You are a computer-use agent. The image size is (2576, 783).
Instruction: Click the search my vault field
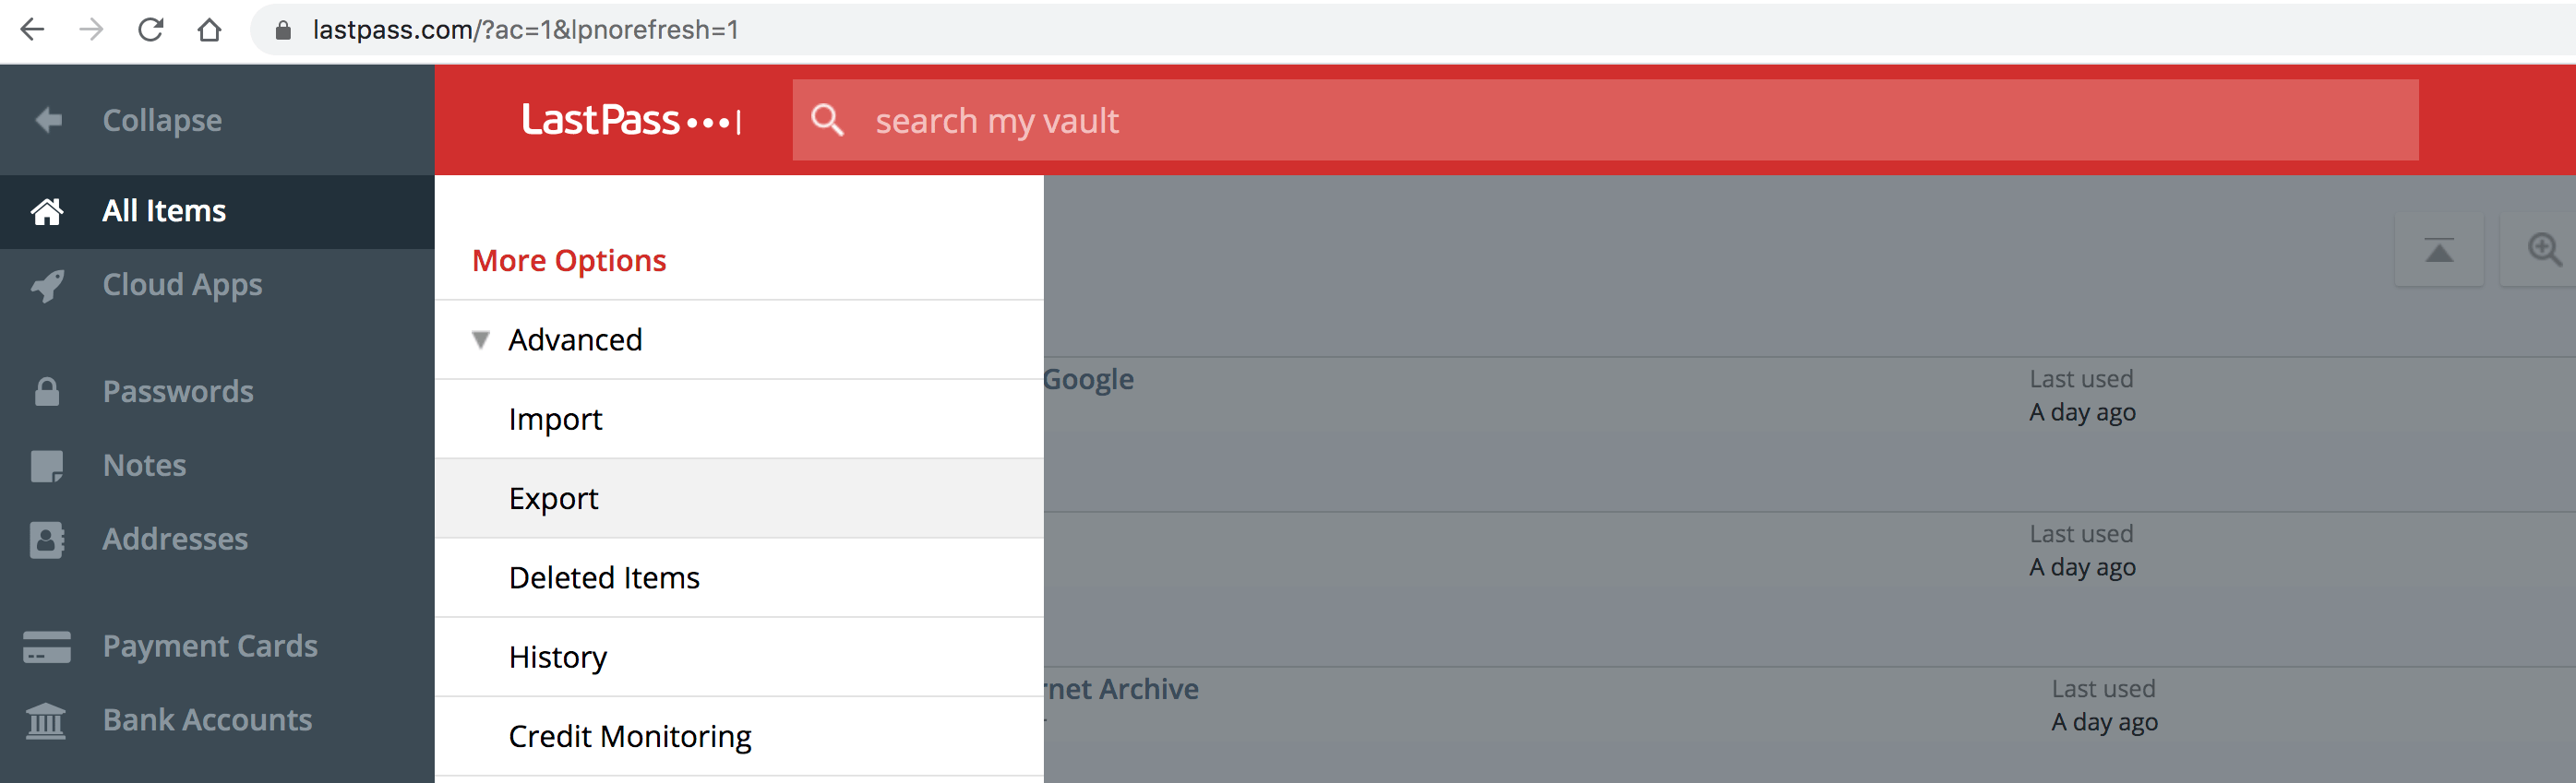point(1600,121)
